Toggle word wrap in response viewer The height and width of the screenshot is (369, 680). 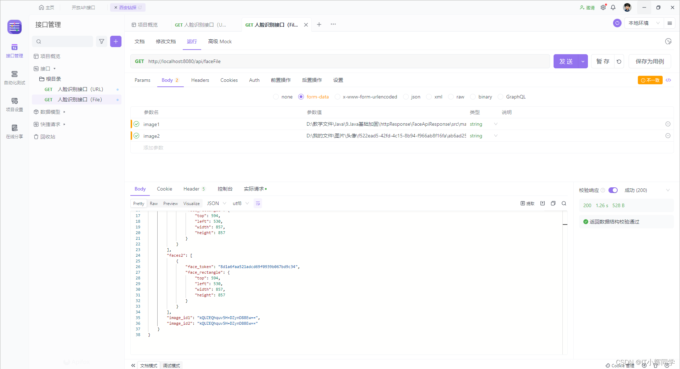pyautogui.click(x=258, y=203)
